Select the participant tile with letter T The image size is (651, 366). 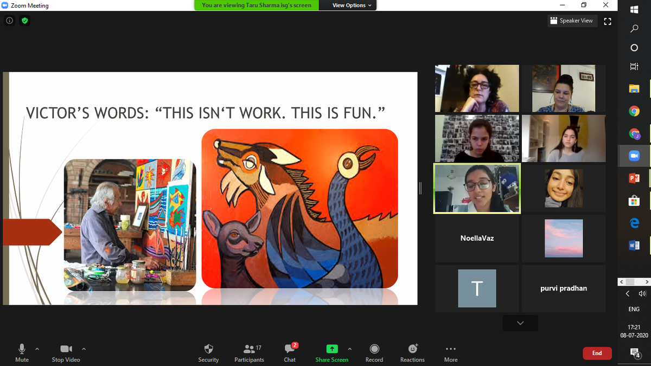coord(477,288)
